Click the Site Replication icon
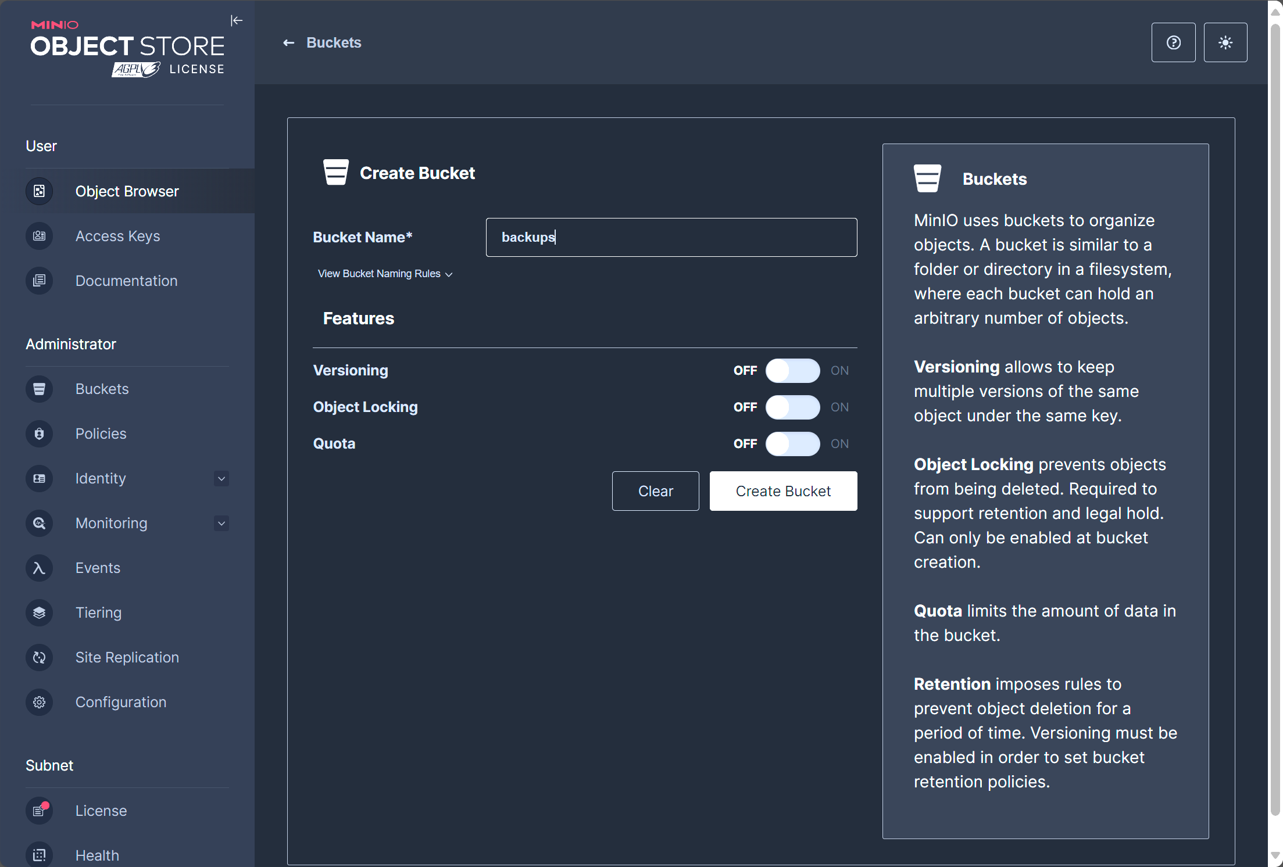Image resolution: width=1283 pixels, height=867 pixels. [x=39, y=657]
